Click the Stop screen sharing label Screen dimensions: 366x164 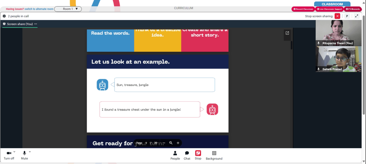pos(319,16)
